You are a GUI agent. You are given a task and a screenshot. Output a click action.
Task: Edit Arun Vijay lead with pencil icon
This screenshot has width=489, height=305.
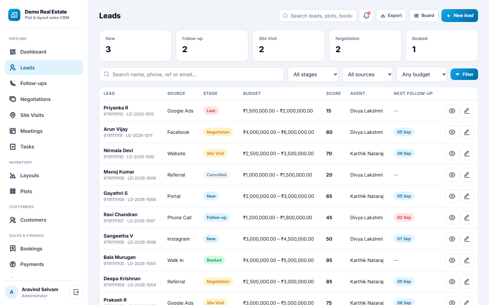467,132
